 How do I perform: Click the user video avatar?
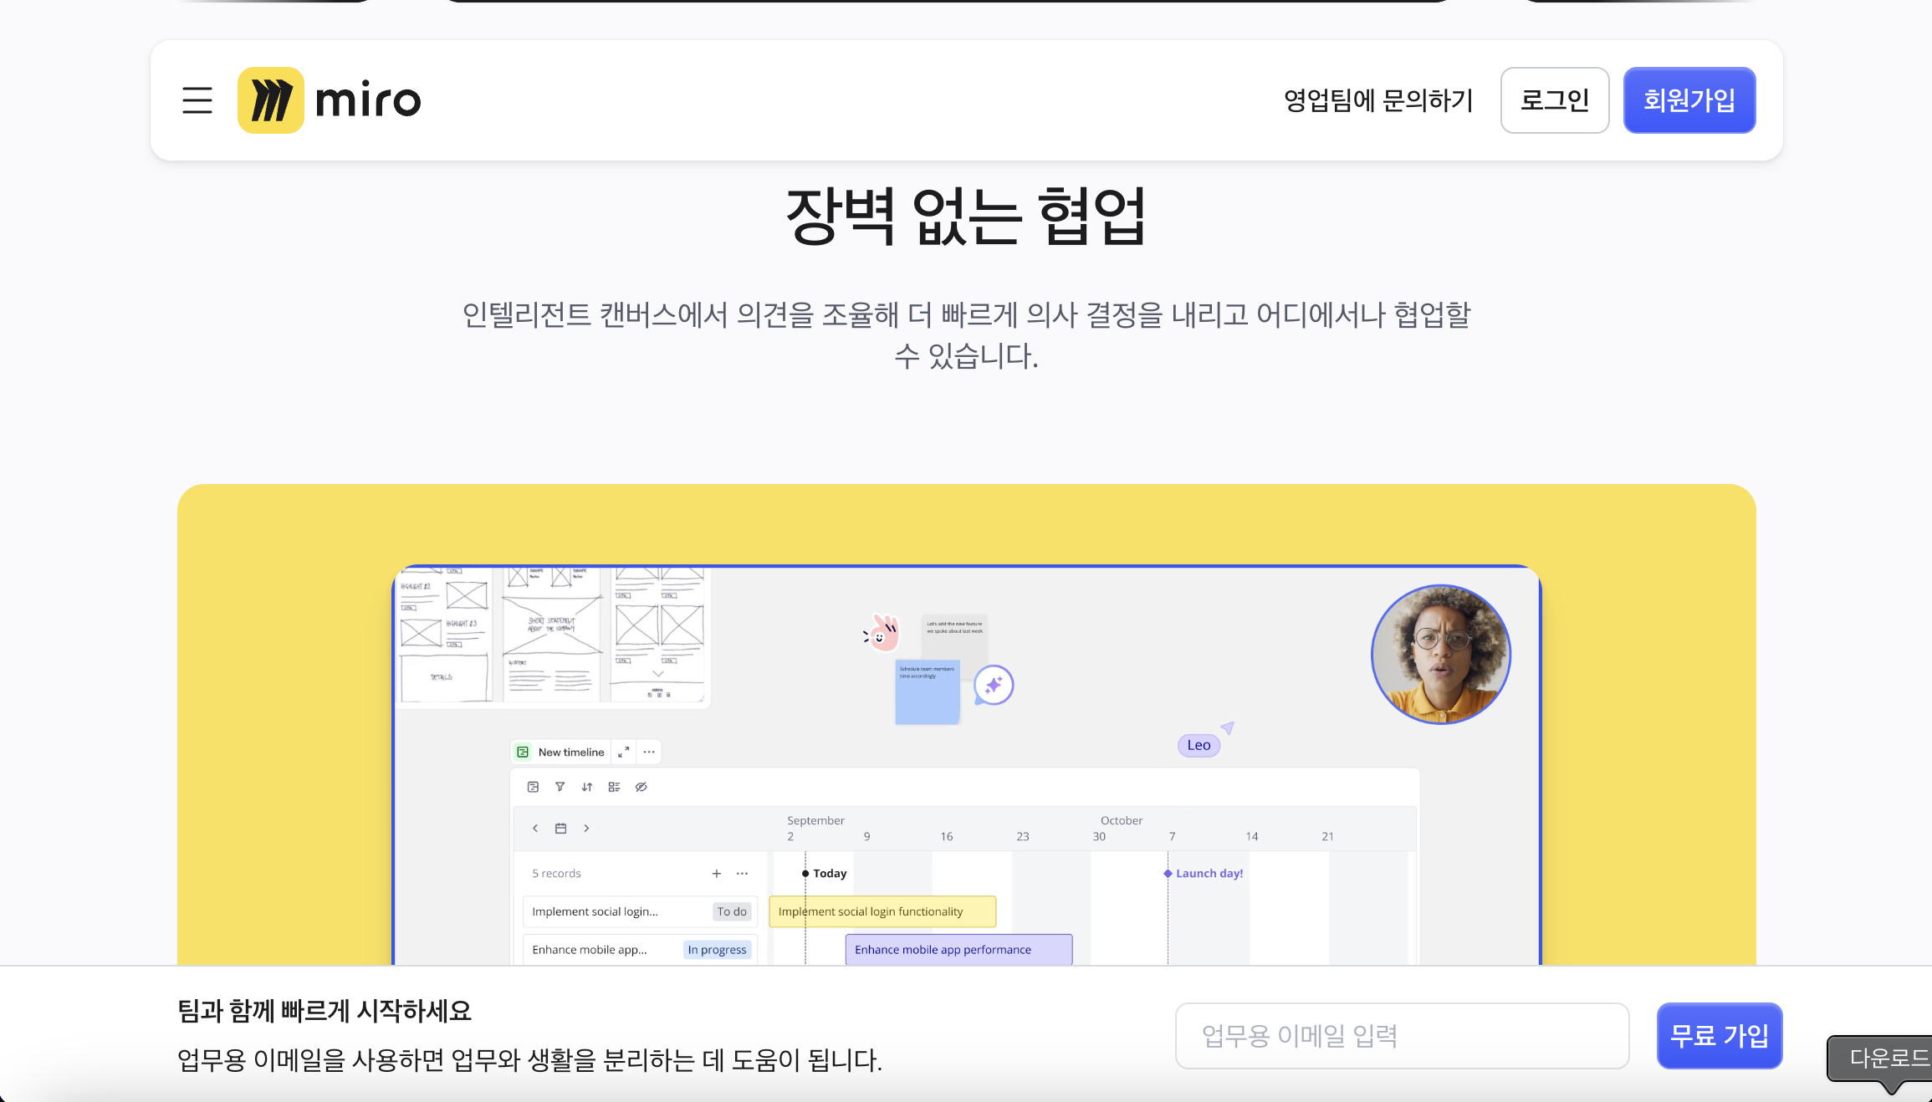point(1441,655)
